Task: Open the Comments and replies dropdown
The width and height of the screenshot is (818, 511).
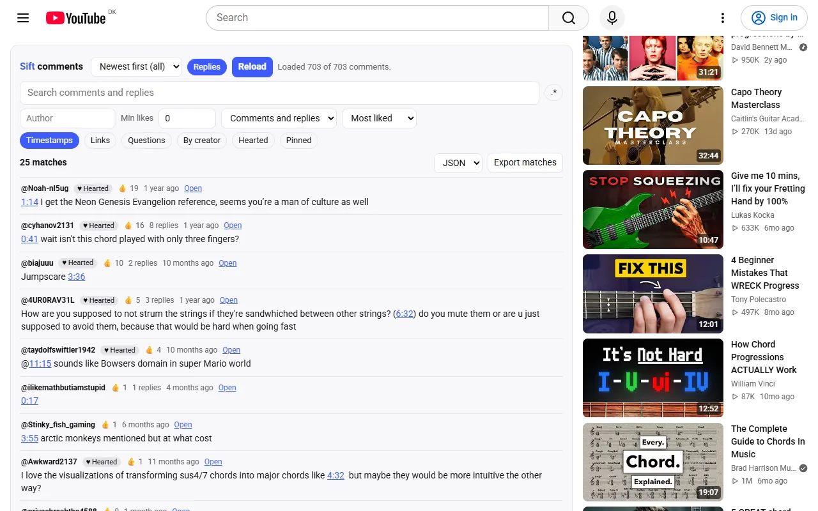Action: click(279, 118)
